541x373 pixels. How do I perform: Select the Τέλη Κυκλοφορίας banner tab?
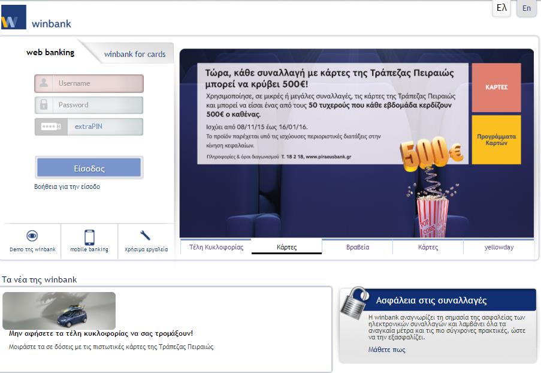[x=216, y=247]
